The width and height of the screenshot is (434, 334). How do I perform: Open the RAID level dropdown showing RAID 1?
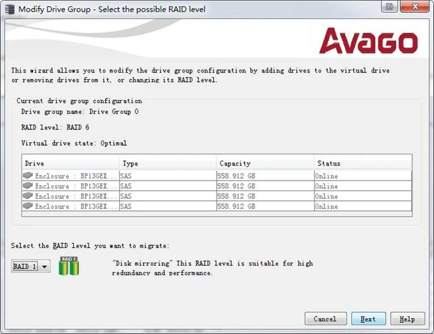[x=31, y=266]
